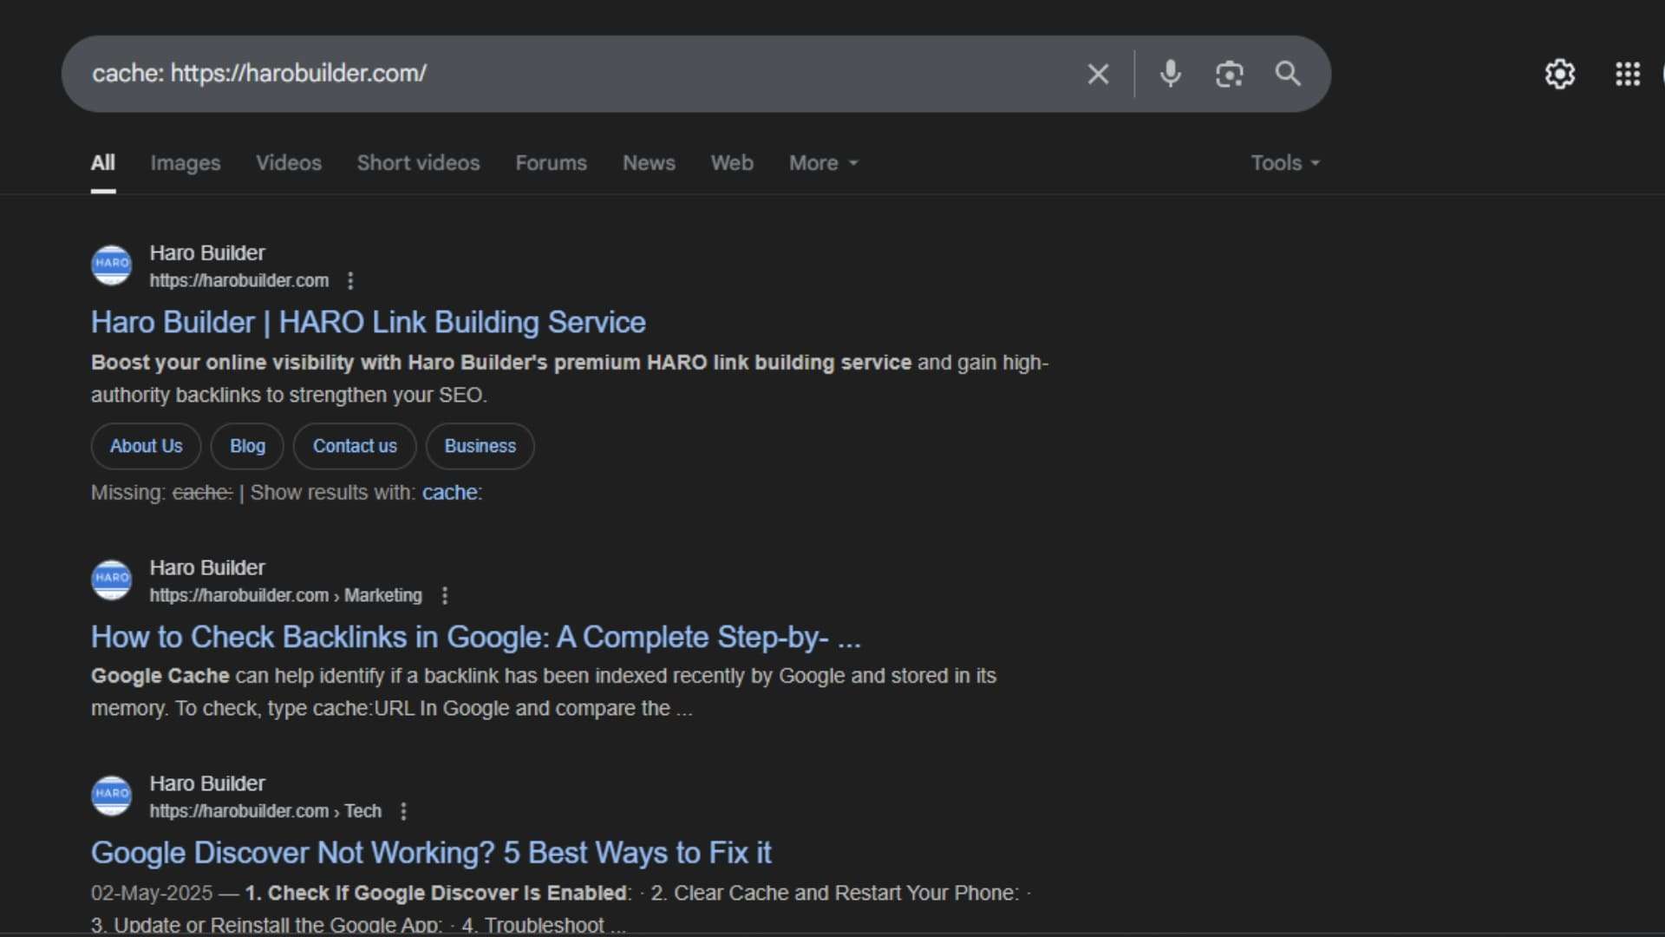Open the Contact us sitelink chip
This screenshot has width=1665, height=937.
[355, 446]
